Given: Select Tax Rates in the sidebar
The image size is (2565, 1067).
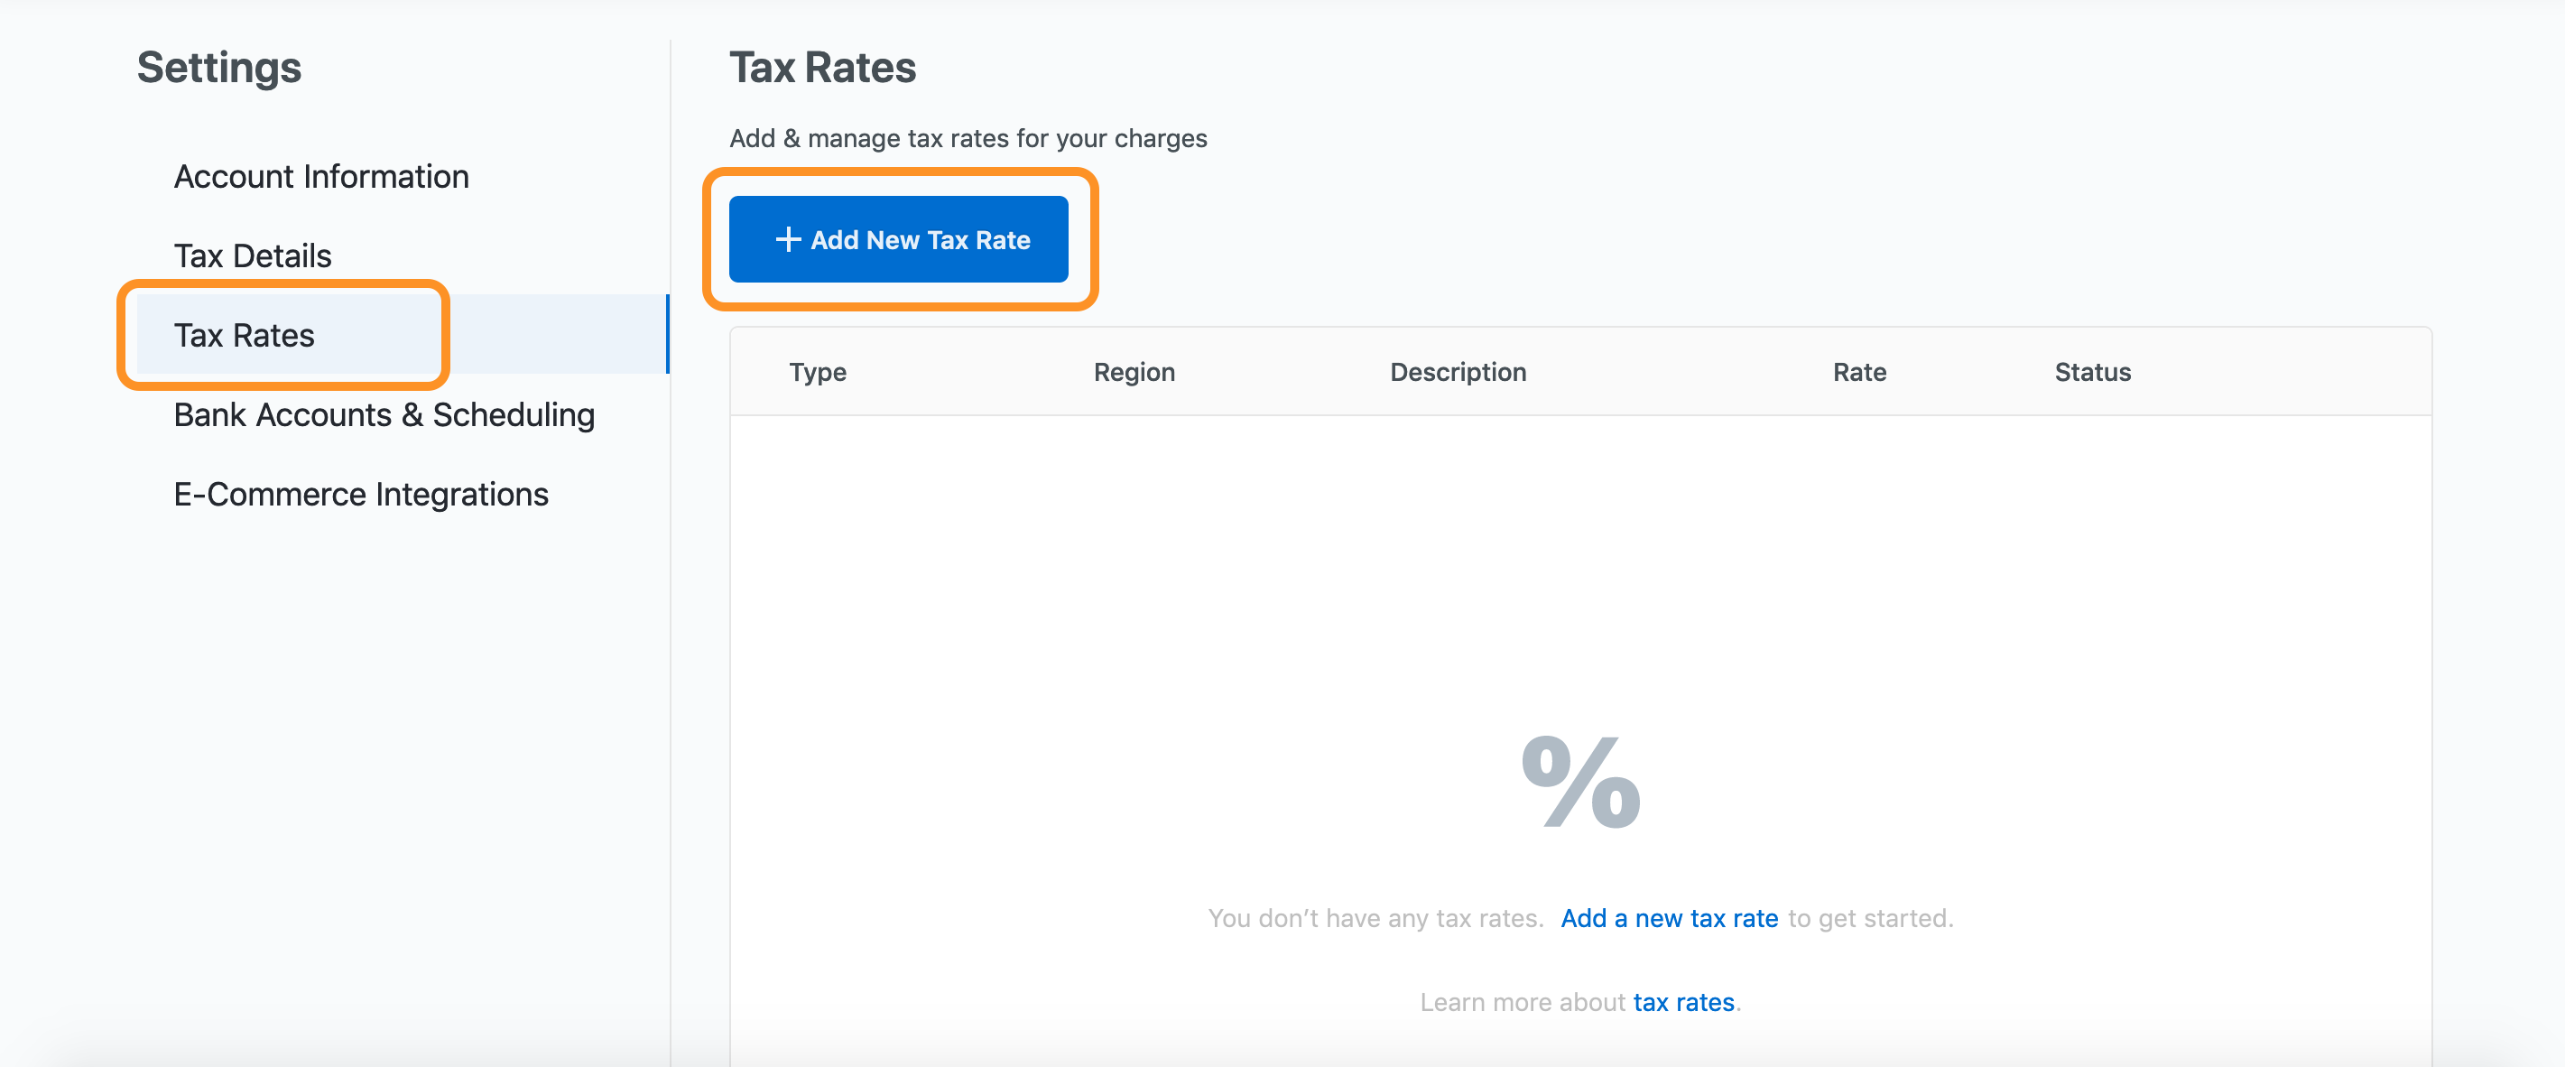Looking at the screenshot, I should point(244,336).
